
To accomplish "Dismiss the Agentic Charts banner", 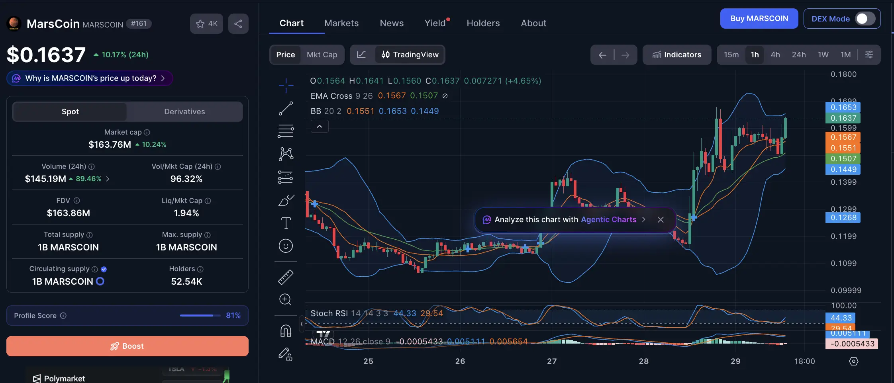I will tap(661, 220).
